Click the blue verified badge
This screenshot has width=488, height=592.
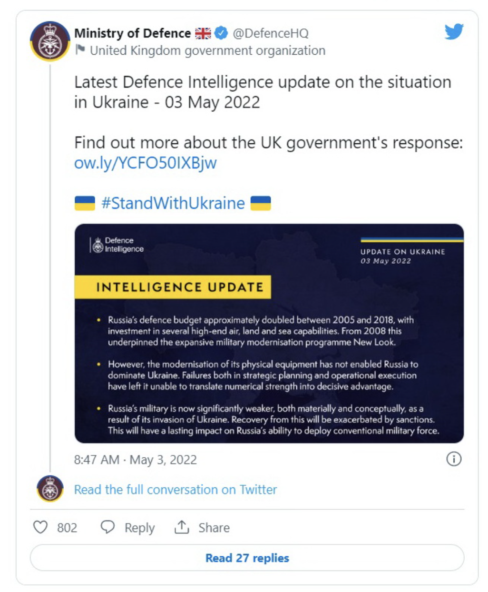pos(221,33)
